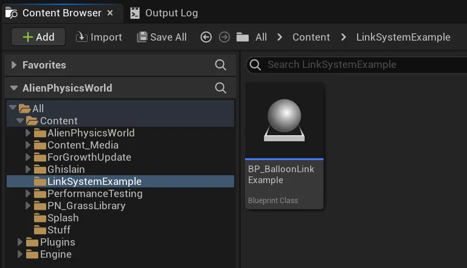Click the Stuff folder in tree
This screenshot has width=467, height=268.
pos(58,230)
